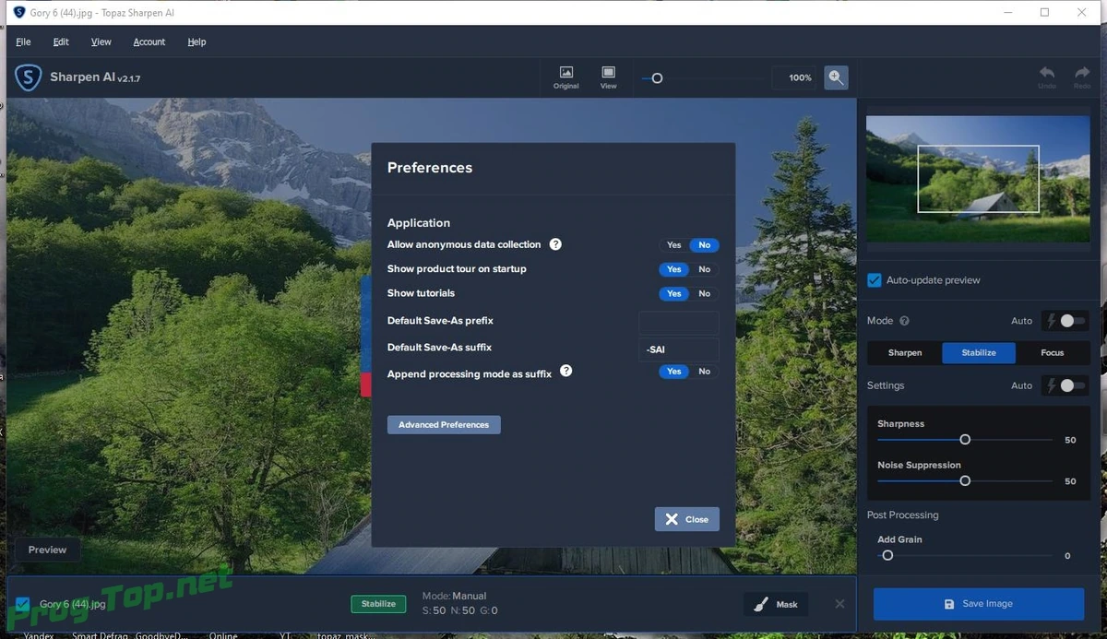Image resolution: width=1107 pixels, height=639 pixels.
Task: Set append processing mode to No
Action: click(x=704, y=372)
